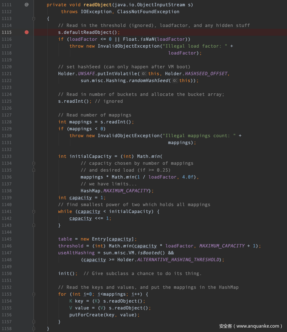Click the fold end marker at line 1135

[x=34, y=170]
